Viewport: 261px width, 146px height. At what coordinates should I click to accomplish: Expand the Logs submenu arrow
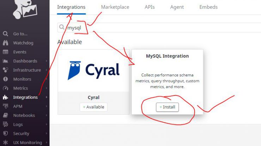click(x=47, y=124)
